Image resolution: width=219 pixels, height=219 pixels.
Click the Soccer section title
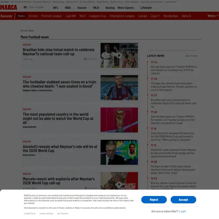click(6, 16)
